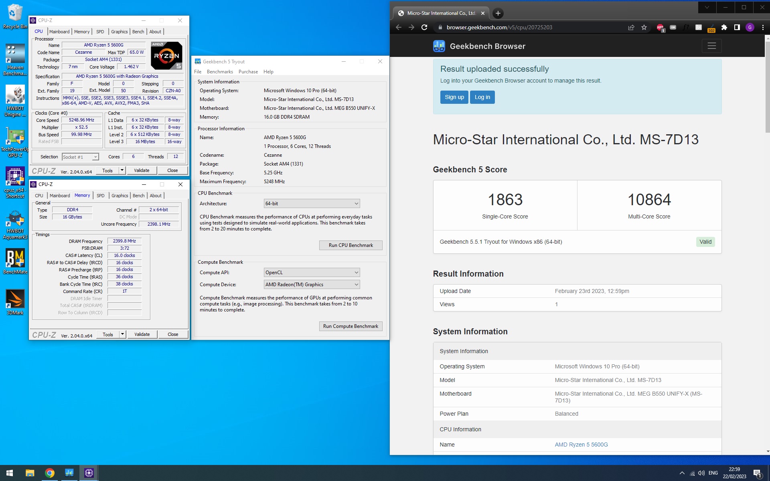Open the taskbar clock and date
Image resolution: width=770 pixels, height=481 pixels.
[x=734, y=473]
